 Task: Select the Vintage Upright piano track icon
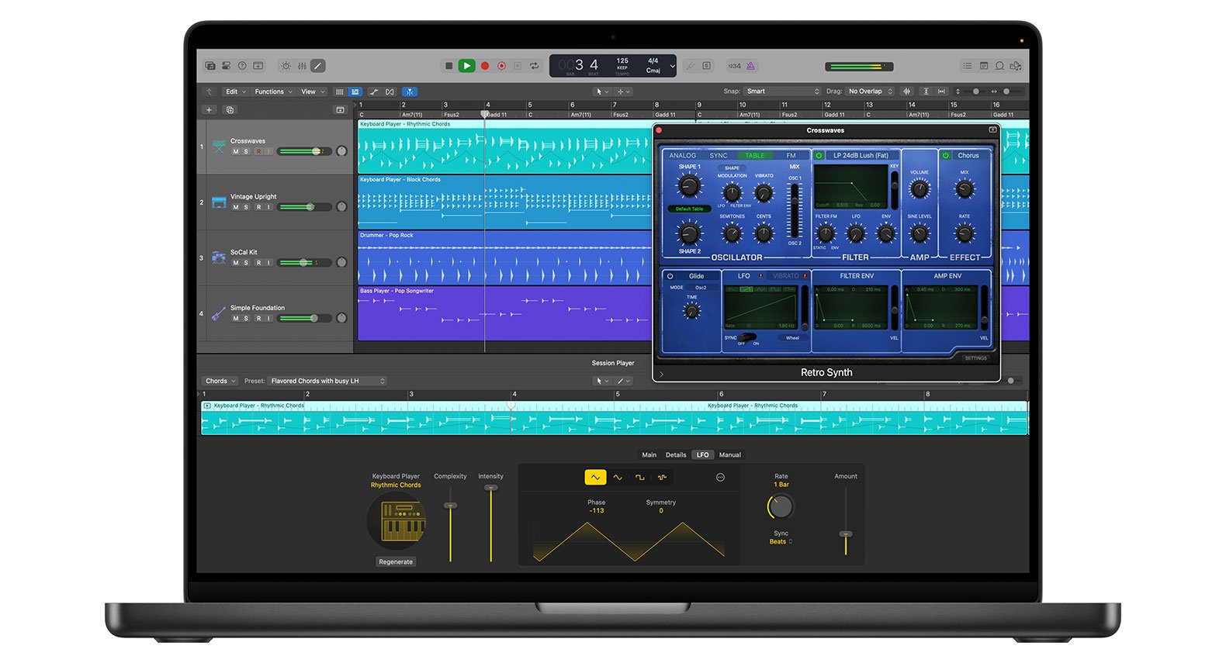pos(219,202)
